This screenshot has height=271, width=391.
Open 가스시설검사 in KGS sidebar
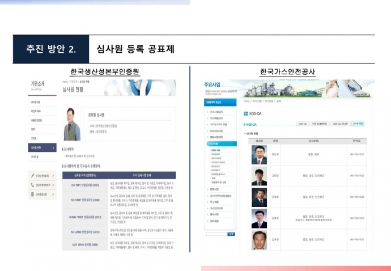216,112
